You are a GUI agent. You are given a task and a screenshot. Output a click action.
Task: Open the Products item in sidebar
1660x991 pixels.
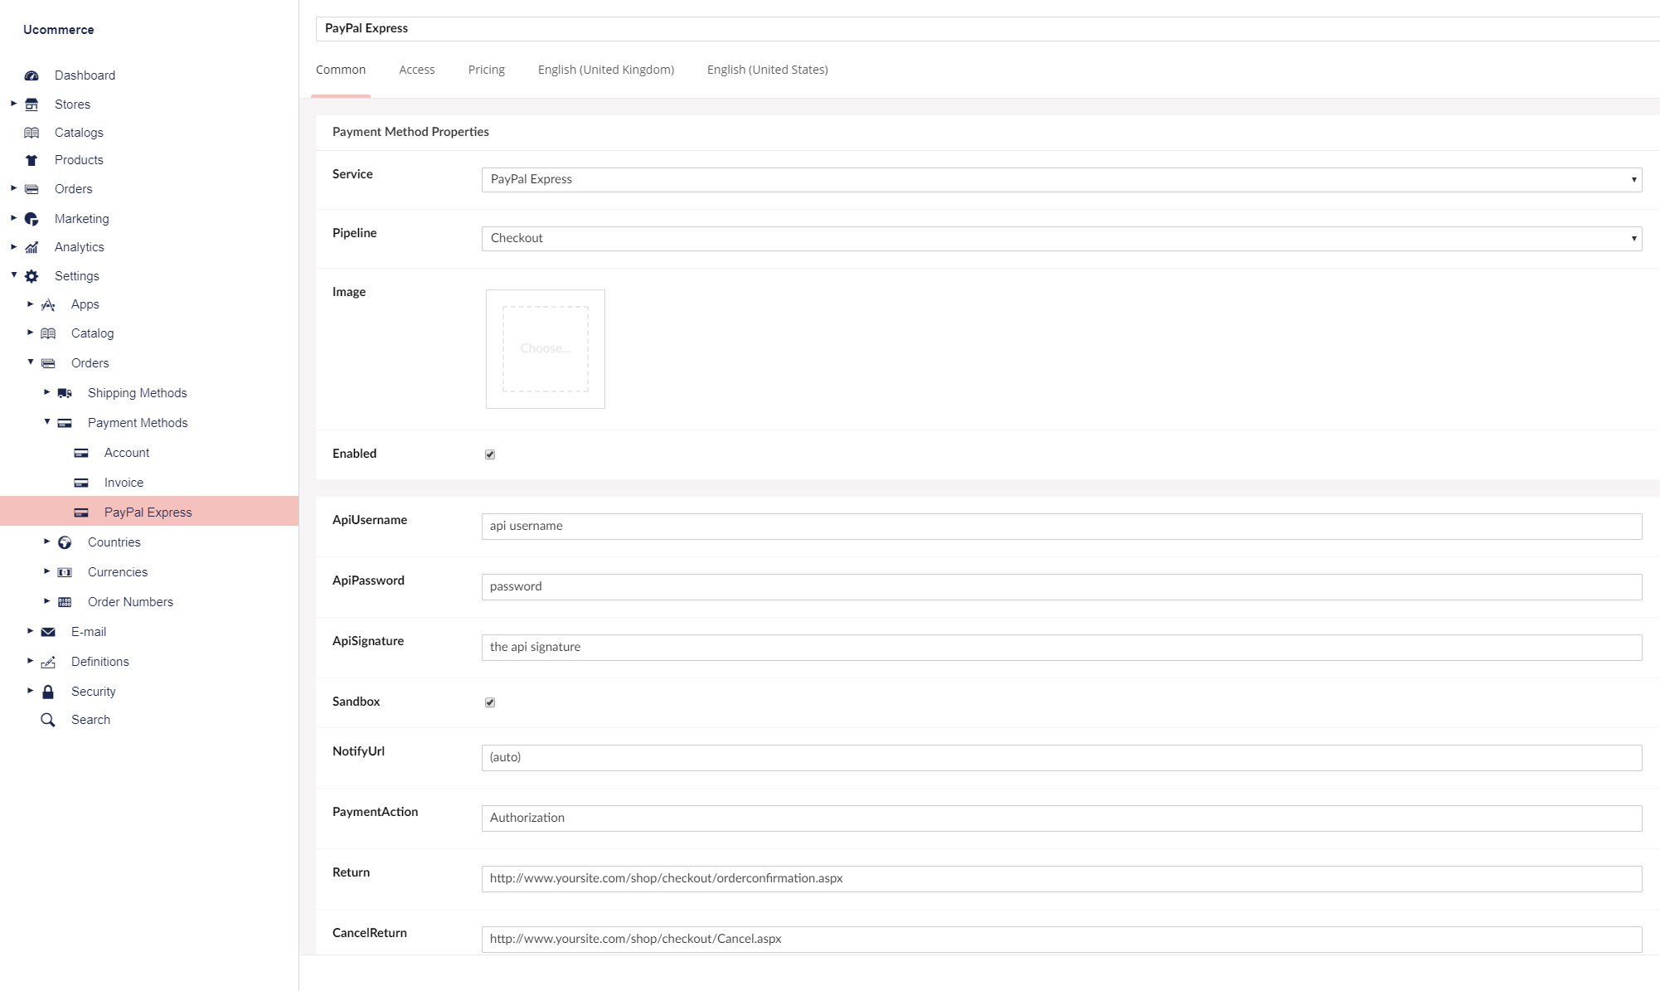tap(79, 160)
